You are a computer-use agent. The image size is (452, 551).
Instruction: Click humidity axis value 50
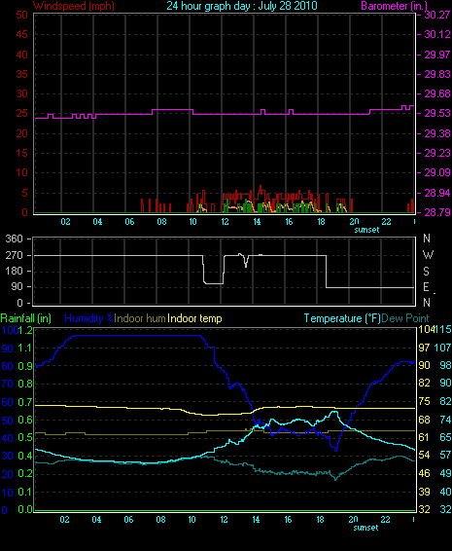tap(8, 421)
